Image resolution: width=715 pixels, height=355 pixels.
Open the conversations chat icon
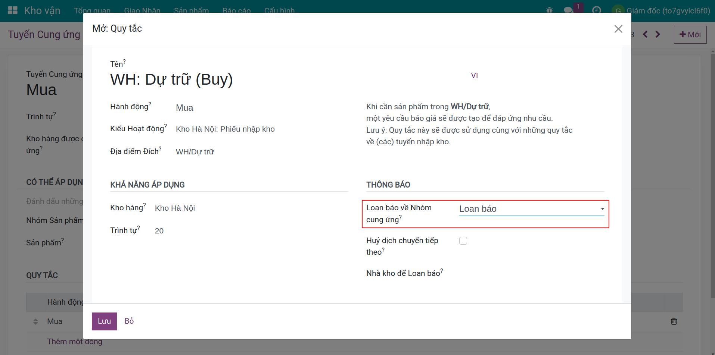pyautogui.click(x=569, y=10)
